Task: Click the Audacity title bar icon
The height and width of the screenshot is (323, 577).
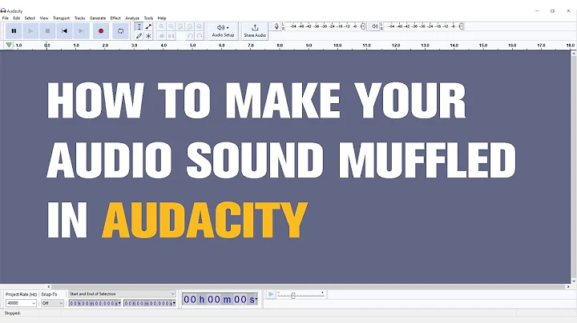Action: 3,10
